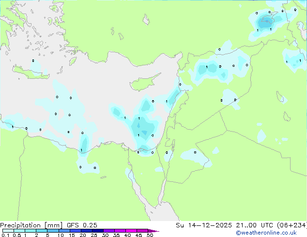
Task: Click Crete island on the map
Action: [x=31, y=73]
